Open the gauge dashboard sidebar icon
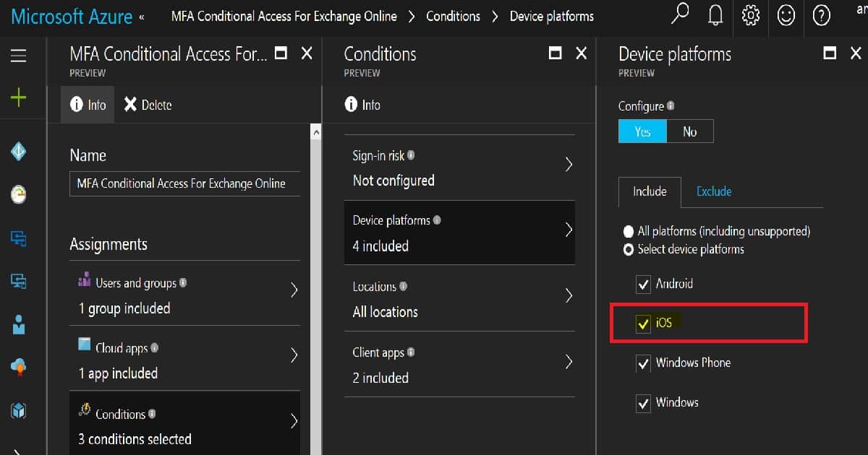Viewport: 868px width, 455px height. (x=19, y=194)
